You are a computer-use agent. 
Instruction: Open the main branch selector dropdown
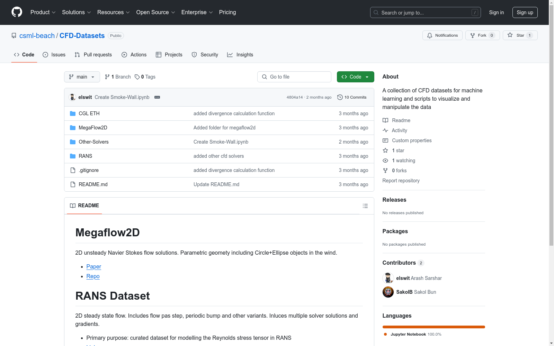point(82,77)
